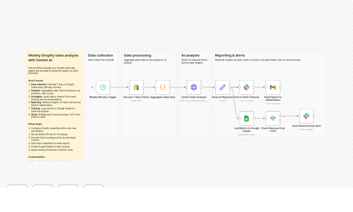Select the Aggregate Sales Data code node

(x=163, y=87)
